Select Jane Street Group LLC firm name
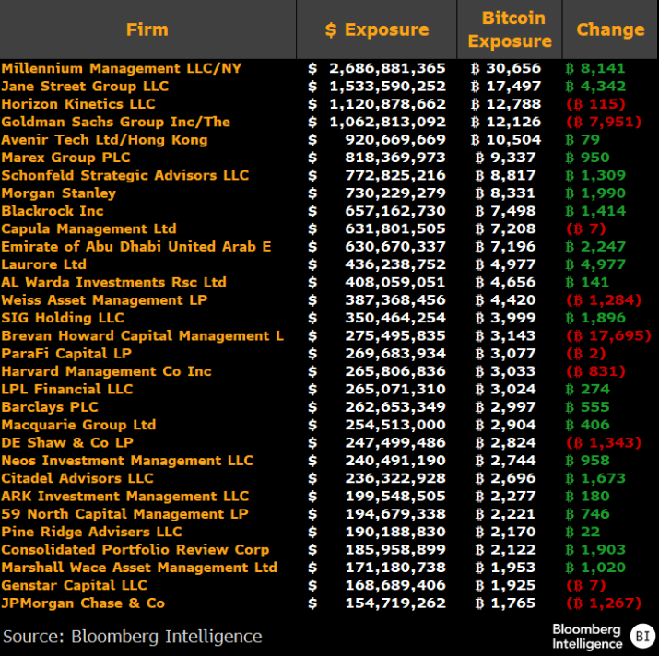Viewport: 659px width, 656px height. (85, 87)
